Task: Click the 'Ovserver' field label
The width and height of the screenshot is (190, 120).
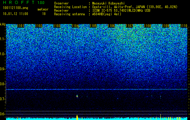Action: click(61, 3)
